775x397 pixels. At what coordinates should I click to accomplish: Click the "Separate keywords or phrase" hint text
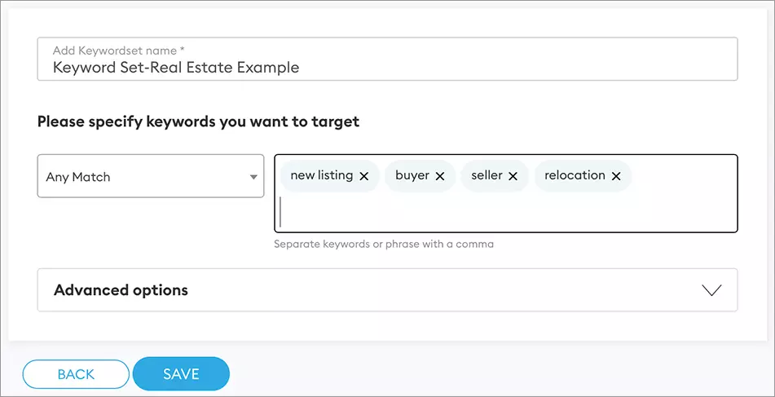pos(384,244)
